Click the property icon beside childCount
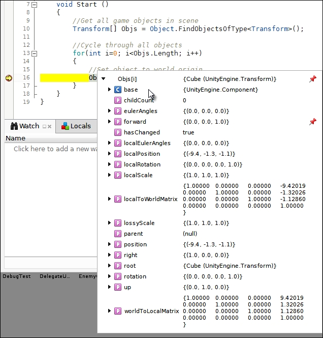This screenshot has width=323, height=338. [118, 100]
